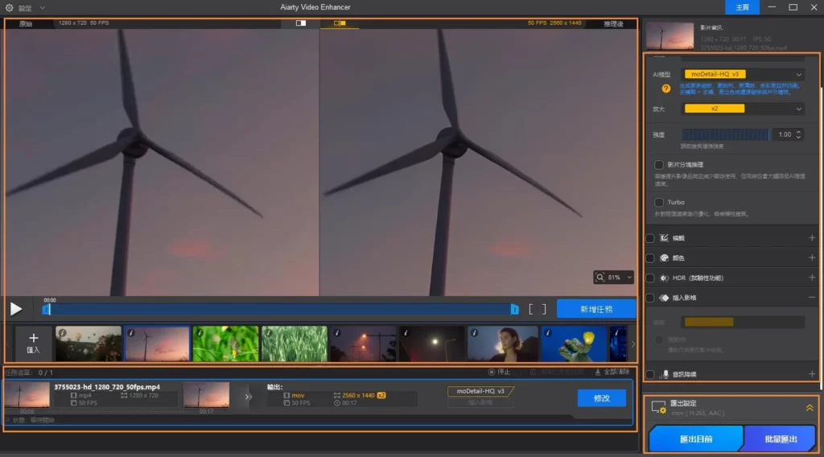Select the green grass field thumbnail
Viewport: 824px width, 457px height.
(x=295, y=344)
